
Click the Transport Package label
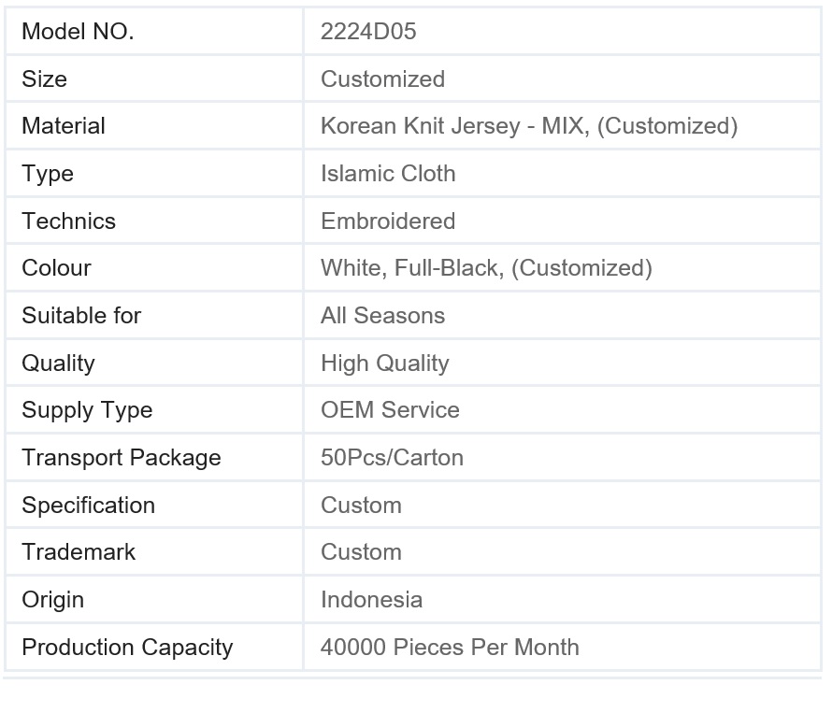click(121, 457)
